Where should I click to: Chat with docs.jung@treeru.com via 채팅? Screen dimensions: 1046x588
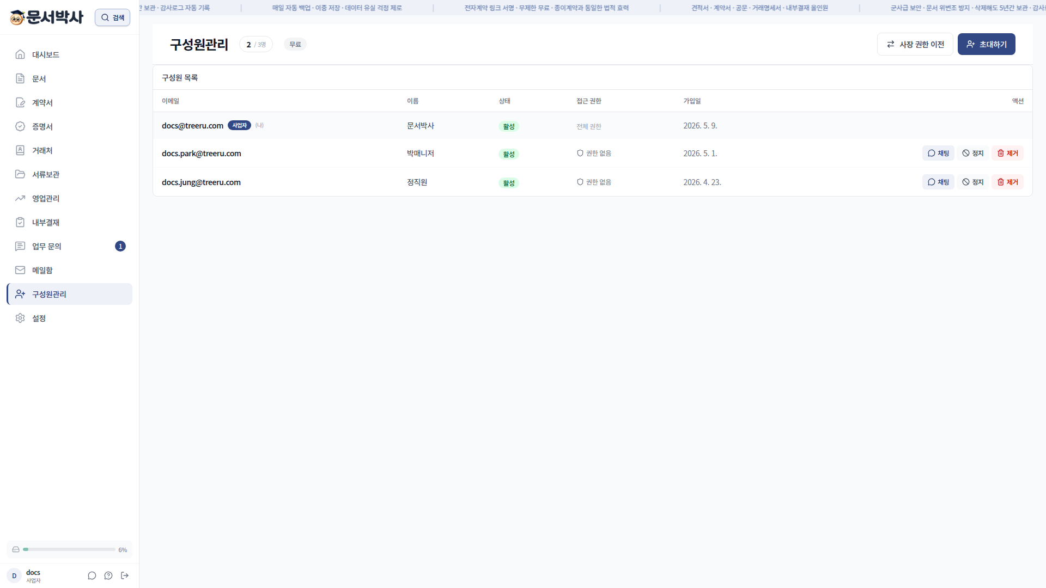(938, 182)
